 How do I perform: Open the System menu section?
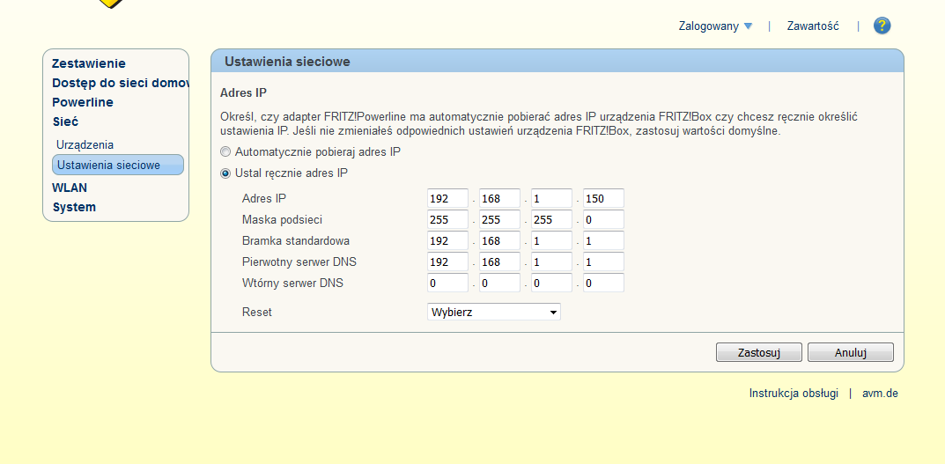(x=74, y=207)
